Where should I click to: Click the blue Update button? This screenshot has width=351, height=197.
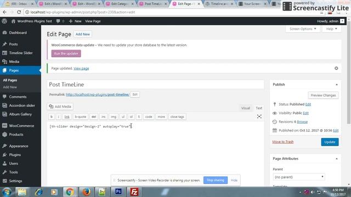(x=330, y=142)
